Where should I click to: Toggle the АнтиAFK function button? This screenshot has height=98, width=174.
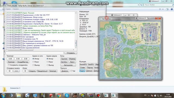(x=83, y=64)
